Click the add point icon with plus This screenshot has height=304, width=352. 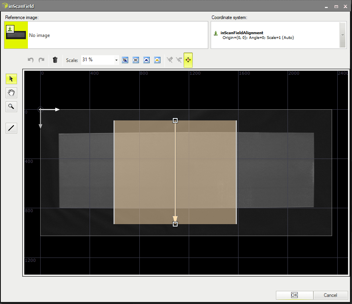[170, 60]
